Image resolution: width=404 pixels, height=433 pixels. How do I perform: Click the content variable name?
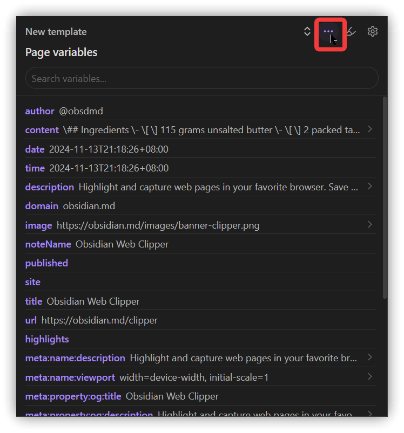(x=42, y=130)
